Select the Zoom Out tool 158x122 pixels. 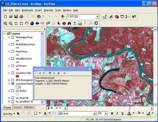[x=11, y=23]
